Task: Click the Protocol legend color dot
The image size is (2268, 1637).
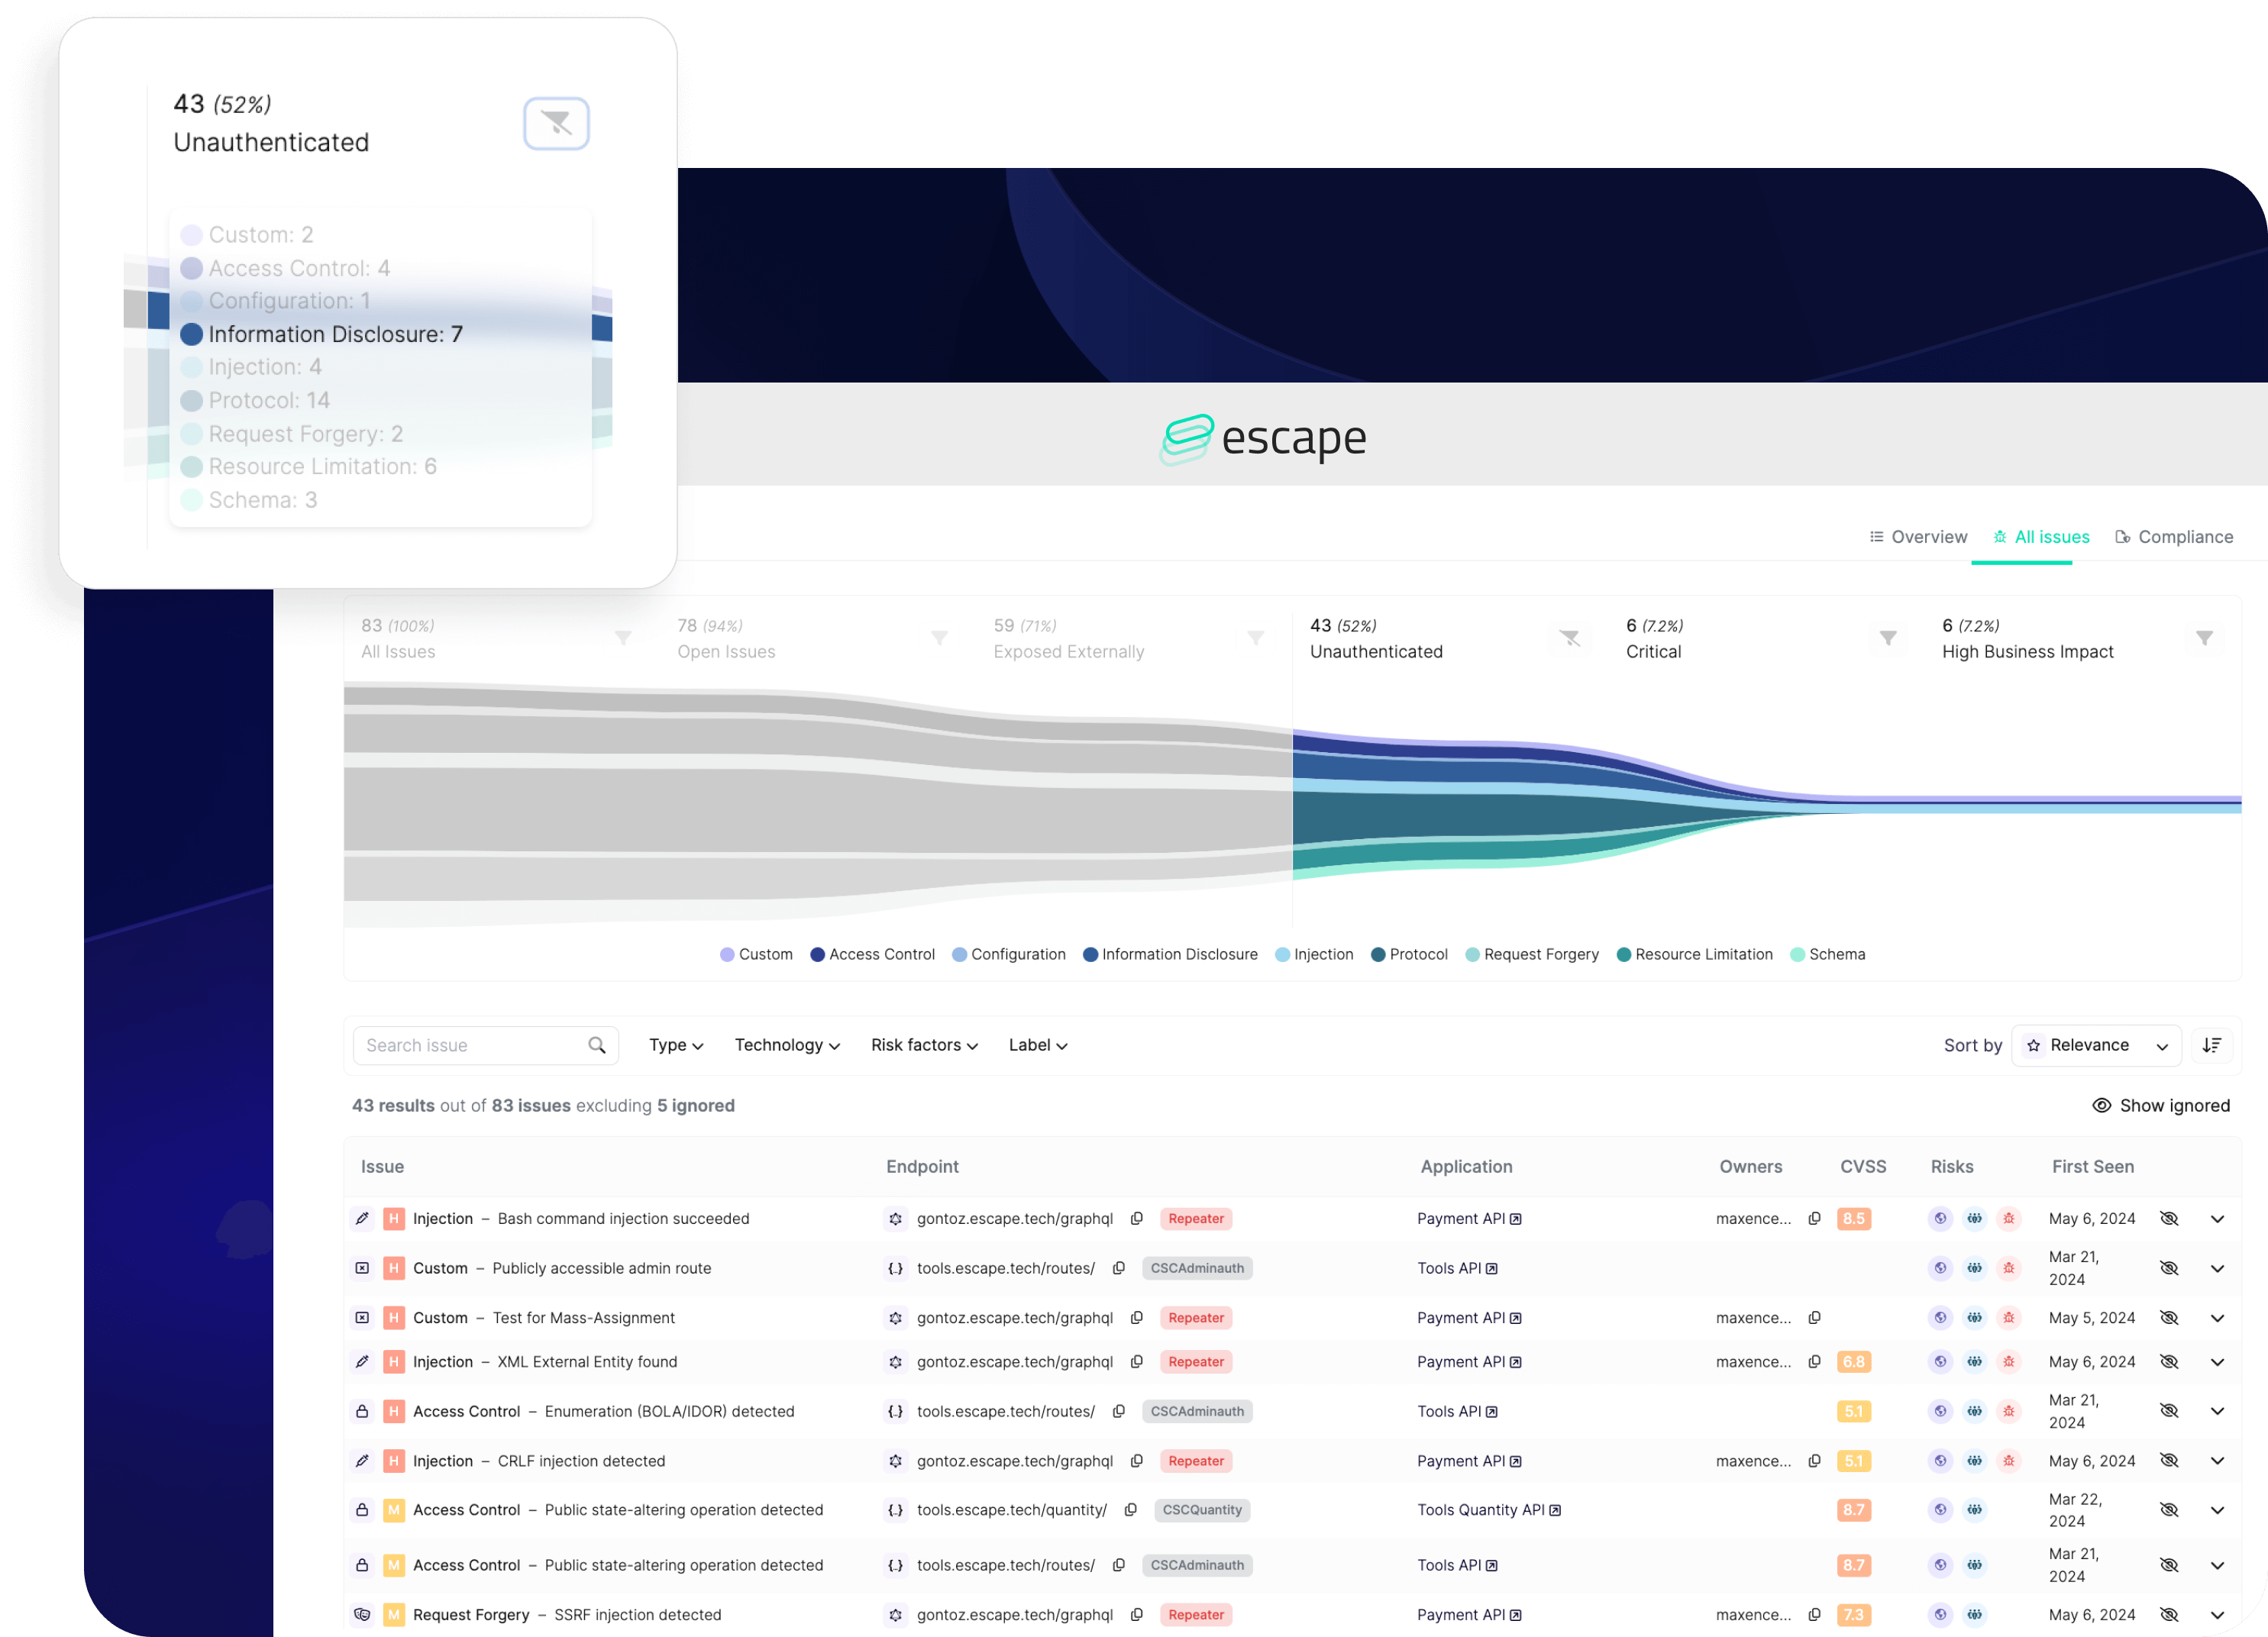Action: pos(1378,954)
